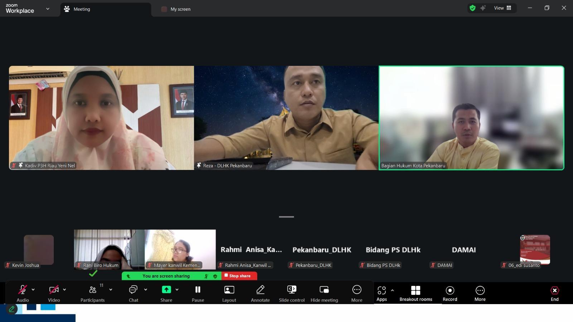Expand the Video options arrow

[64, 290]
